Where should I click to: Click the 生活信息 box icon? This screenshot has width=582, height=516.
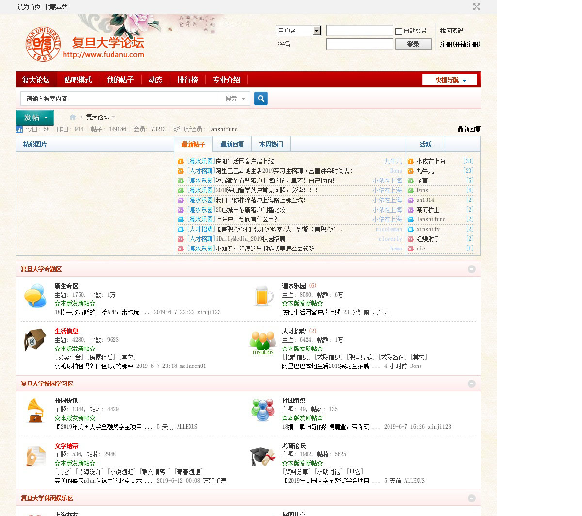(x=35, y=340)
